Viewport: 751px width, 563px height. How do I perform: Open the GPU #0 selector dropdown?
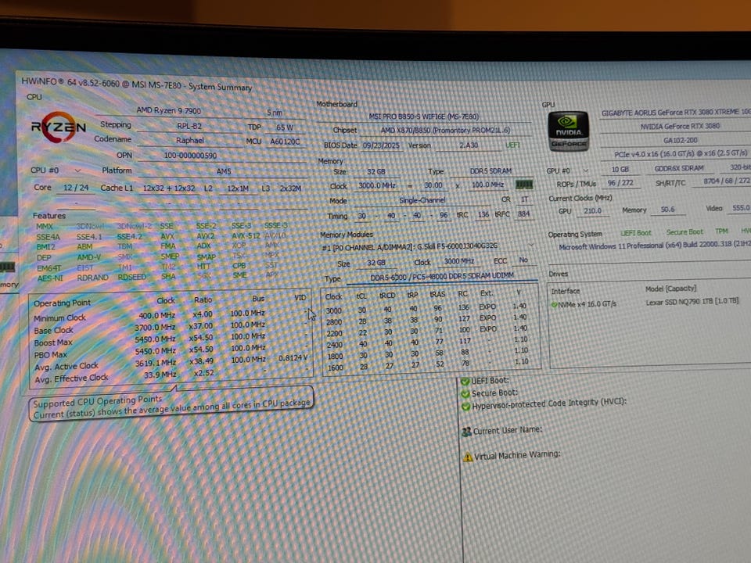(585, 170)
